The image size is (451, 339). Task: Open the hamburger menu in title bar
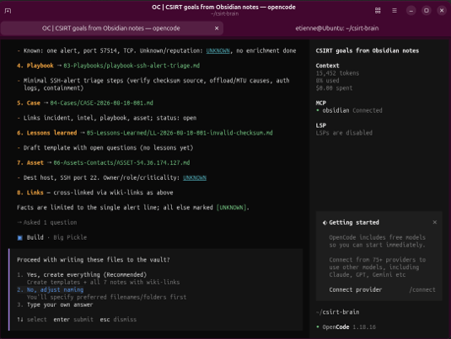tap(395, 11)
